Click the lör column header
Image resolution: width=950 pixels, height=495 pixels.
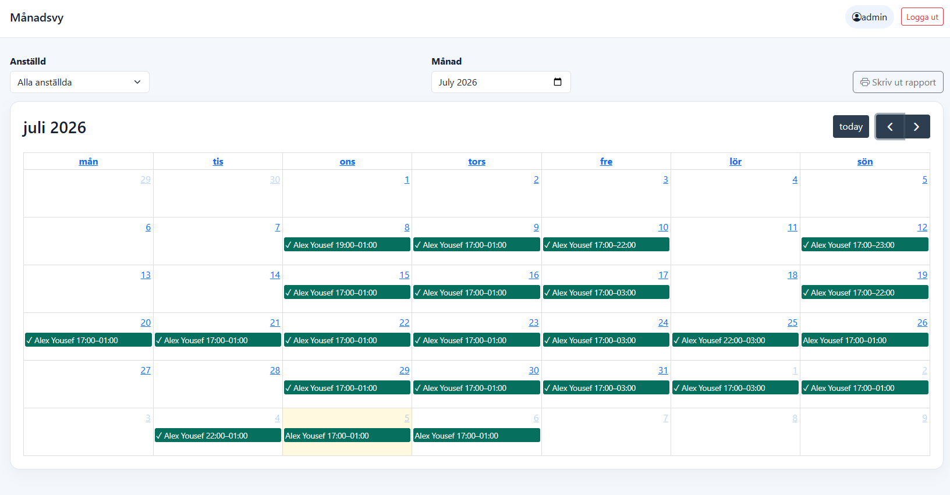pyautogui.click(x=736, y=162)
